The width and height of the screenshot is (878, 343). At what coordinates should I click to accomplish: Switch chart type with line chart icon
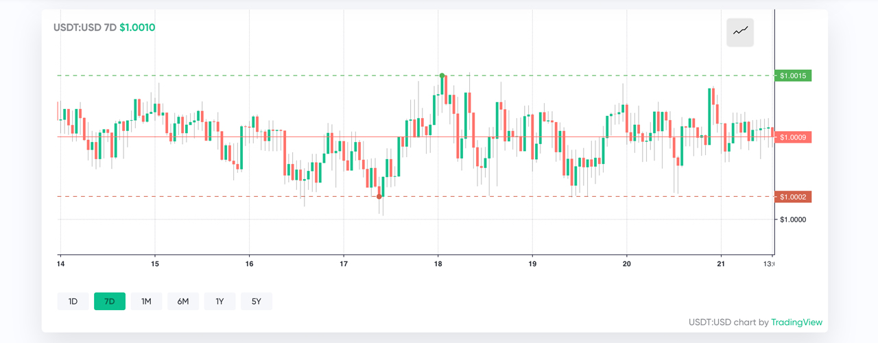pos(740,32)
